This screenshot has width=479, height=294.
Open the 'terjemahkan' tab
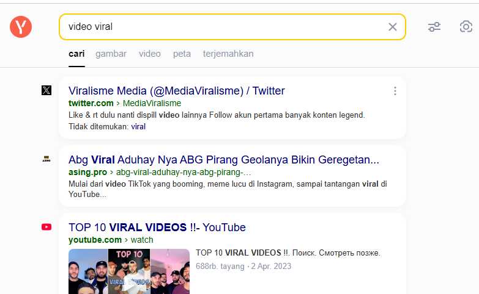228,54
